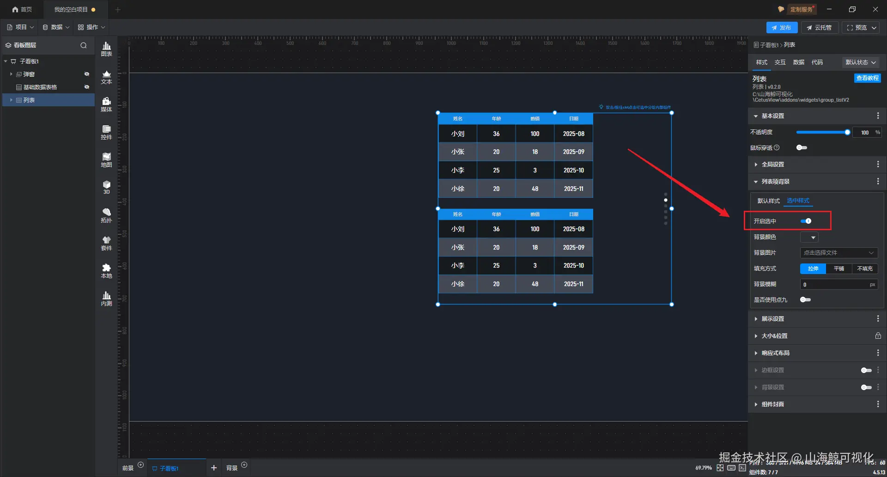Open the 数据 menu in top toolbar
887x477 pixels.
tap(56, 27)
